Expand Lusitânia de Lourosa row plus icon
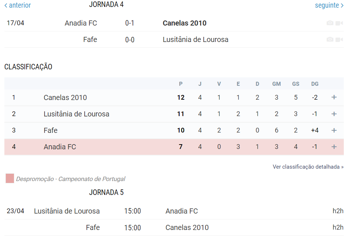350x238 pixels. (x=334, y=114)
